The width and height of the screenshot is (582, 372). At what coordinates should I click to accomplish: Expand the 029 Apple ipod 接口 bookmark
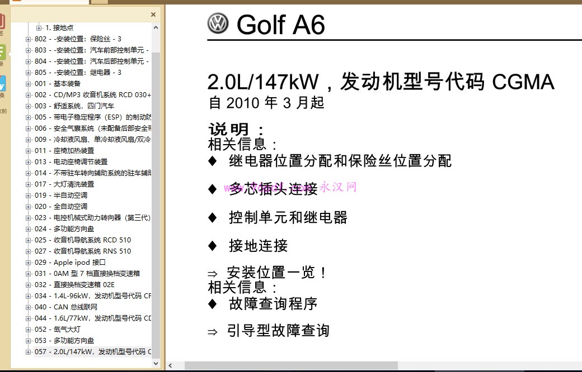coord(28,263)
